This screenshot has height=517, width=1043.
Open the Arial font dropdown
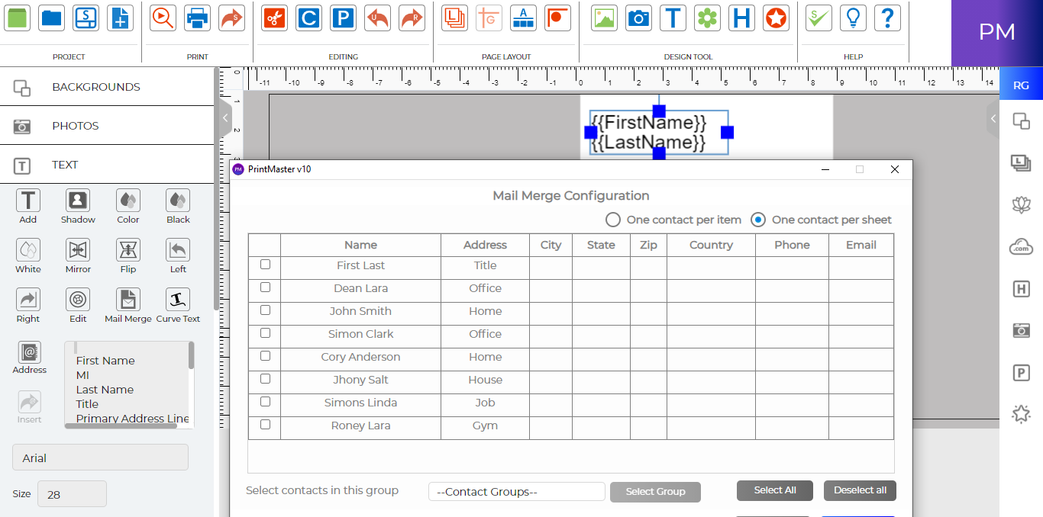[x=100, y=458]
